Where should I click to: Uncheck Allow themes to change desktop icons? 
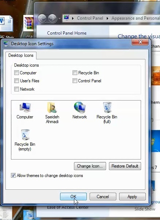13,176
